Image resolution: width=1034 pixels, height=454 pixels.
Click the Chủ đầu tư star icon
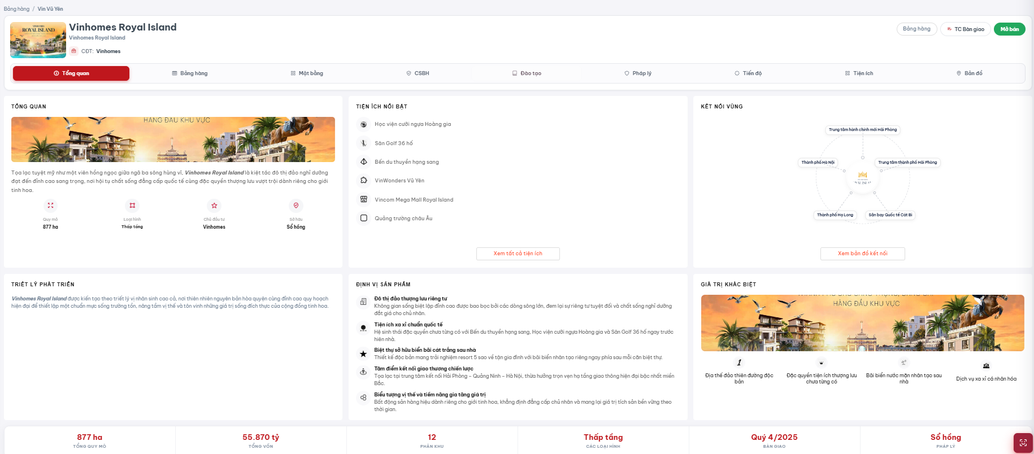point(214,206)
